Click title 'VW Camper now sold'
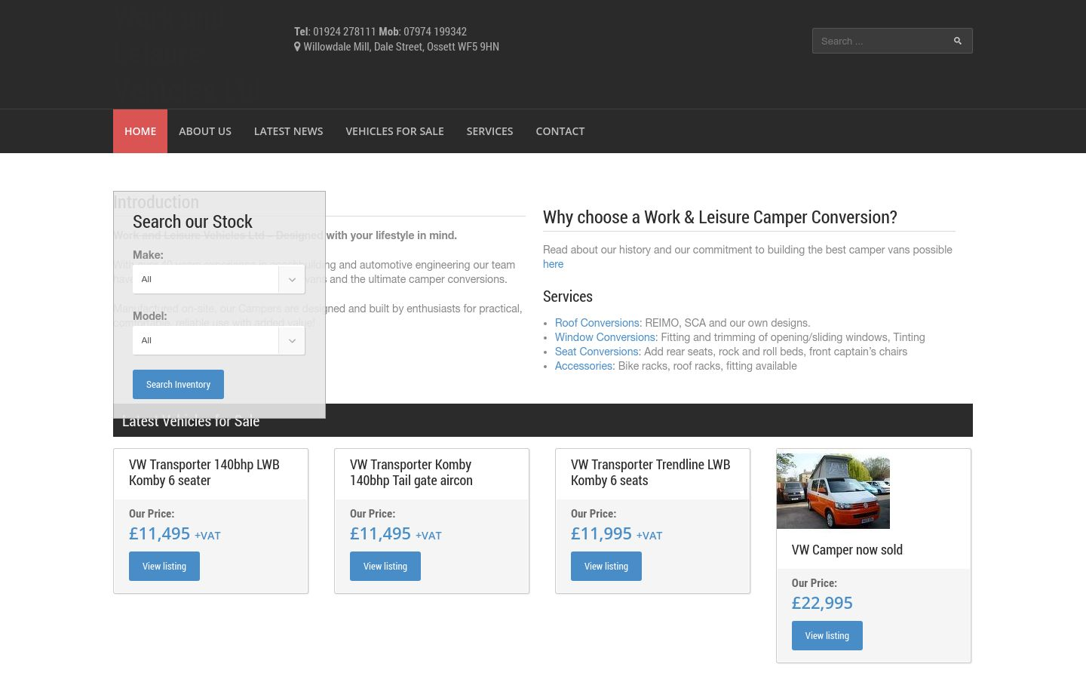The width and height of the screenshot is (1086, 679). [x=847, y=550]
